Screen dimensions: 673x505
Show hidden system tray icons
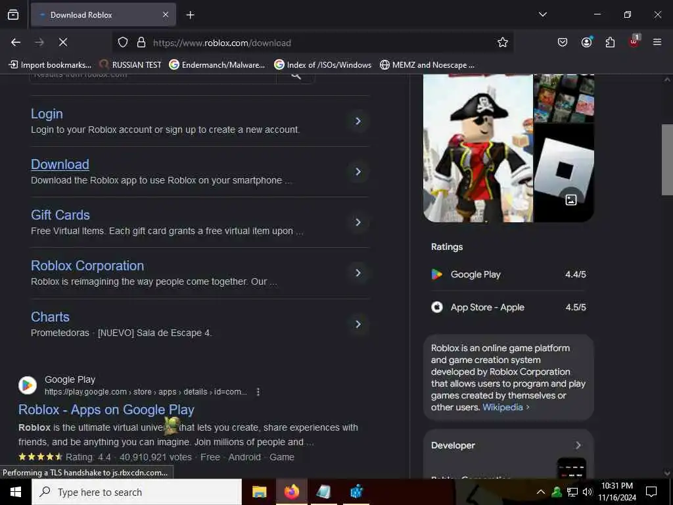(541, 492)
